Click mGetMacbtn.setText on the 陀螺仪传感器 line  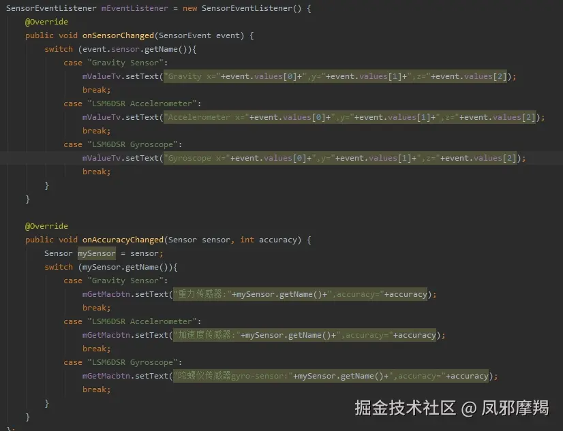coord(125,376)
